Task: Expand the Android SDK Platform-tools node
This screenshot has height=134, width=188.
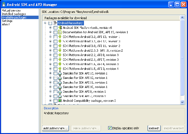Action: click(x=50, y=28)
